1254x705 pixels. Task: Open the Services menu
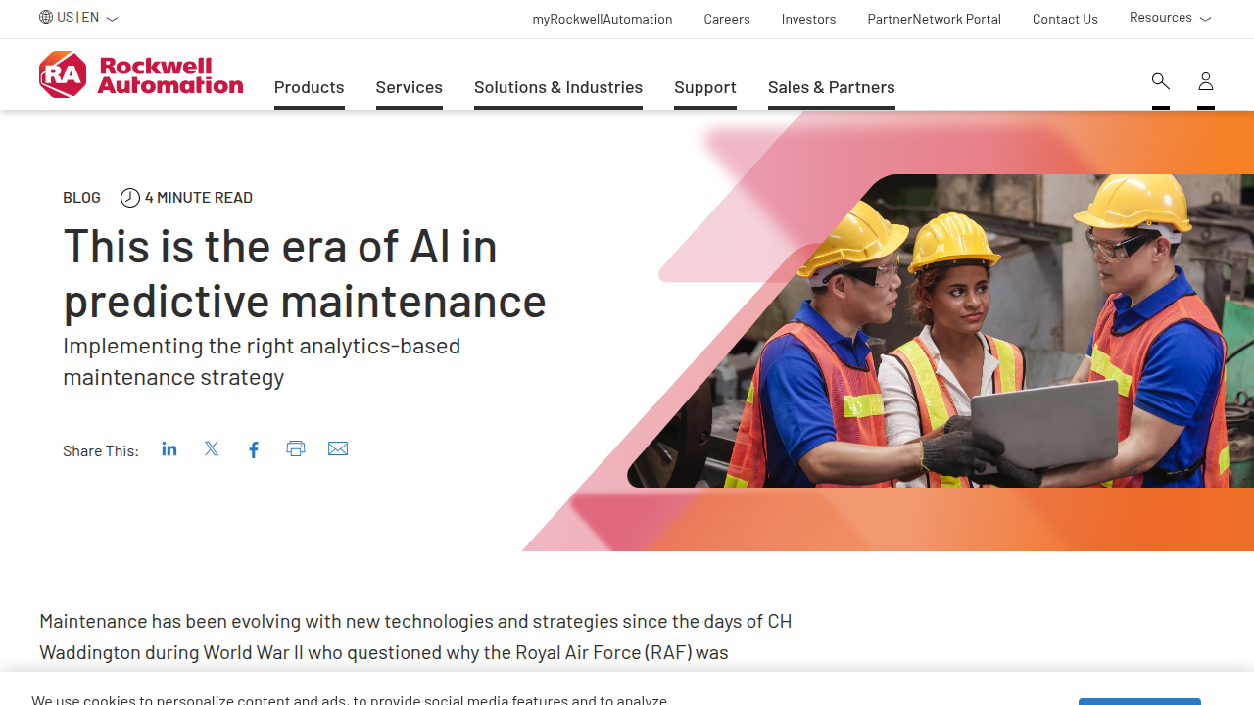[x=410, y=87]
